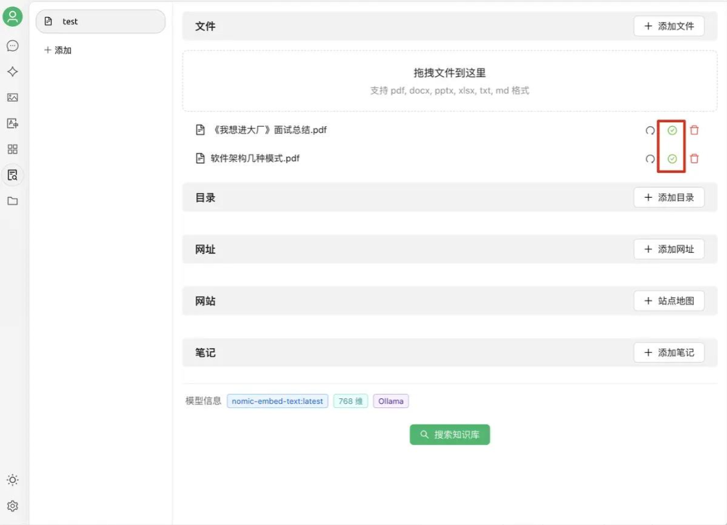Image resolution: width=727 pixels, height=525 pixels.
Task: Click the 添加目录 button
Action: point(668,198)
